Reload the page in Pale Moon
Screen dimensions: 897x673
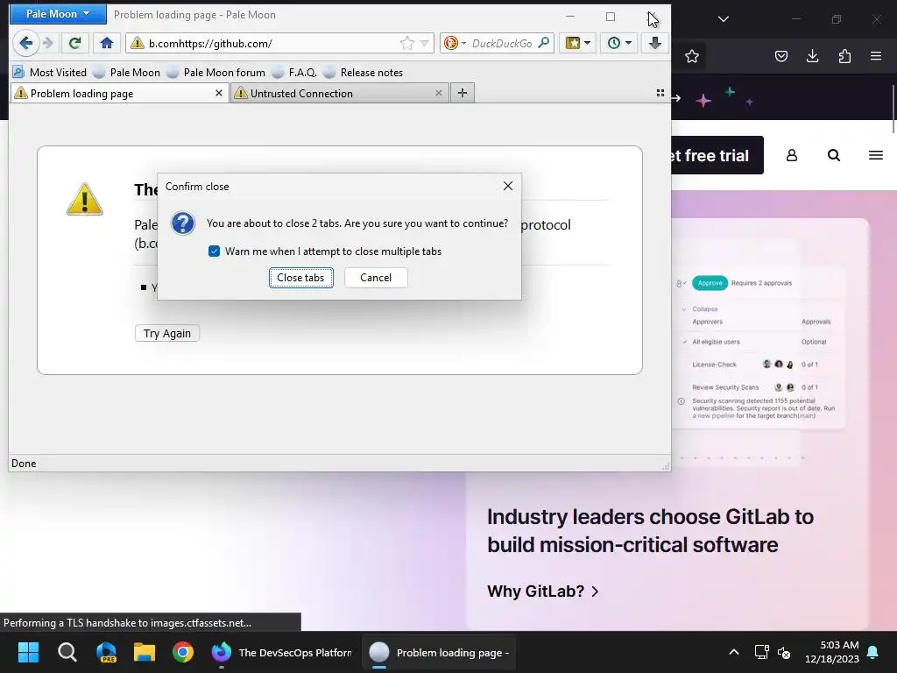click(x=75, y=43)
